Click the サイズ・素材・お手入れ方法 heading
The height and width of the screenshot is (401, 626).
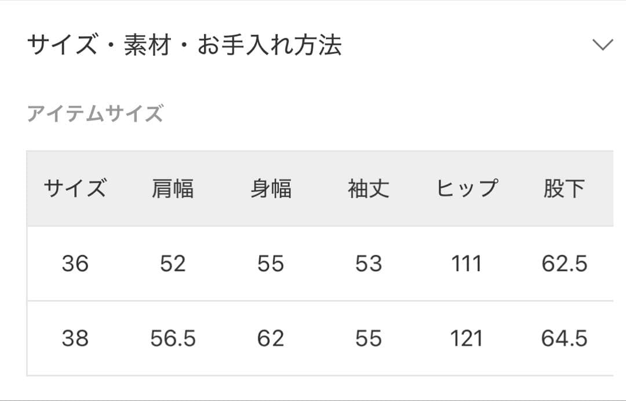click(184, 45)
